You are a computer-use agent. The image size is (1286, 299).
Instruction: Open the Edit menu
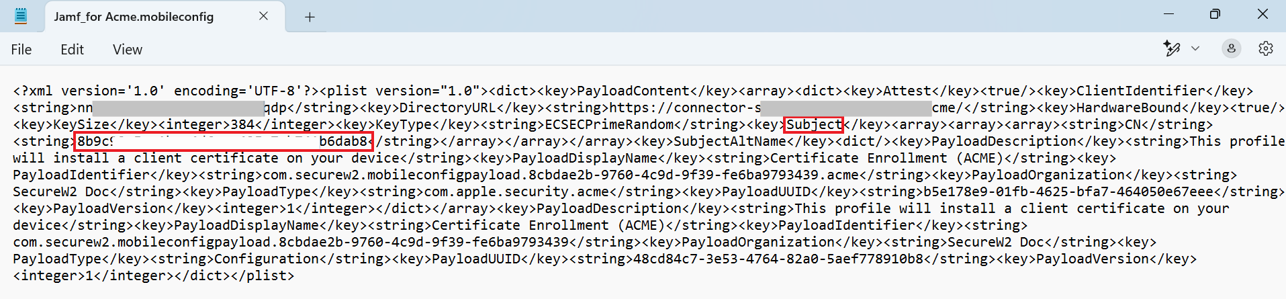[x=72, y=50]
